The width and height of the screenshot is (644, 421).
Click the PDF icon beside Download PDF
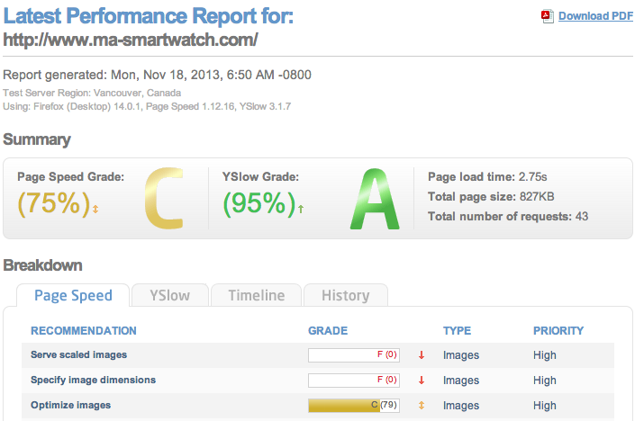(x=547, y=15)
